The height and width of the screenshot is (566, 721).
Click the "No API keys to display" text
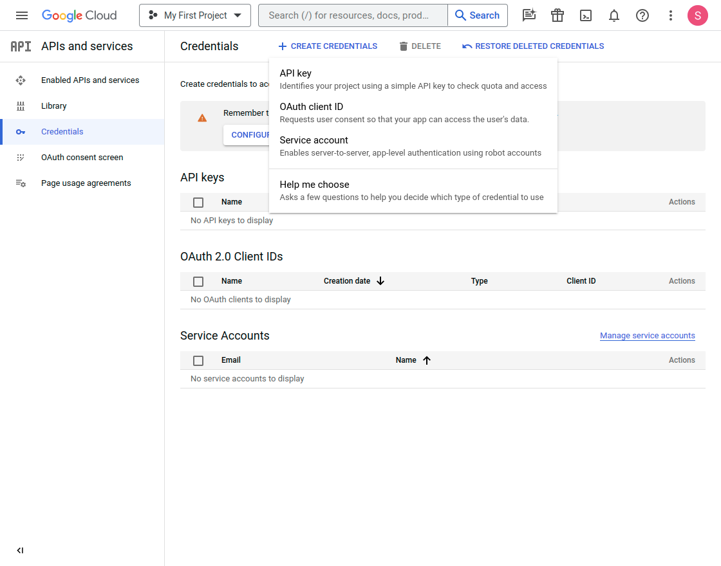(232, 221)
